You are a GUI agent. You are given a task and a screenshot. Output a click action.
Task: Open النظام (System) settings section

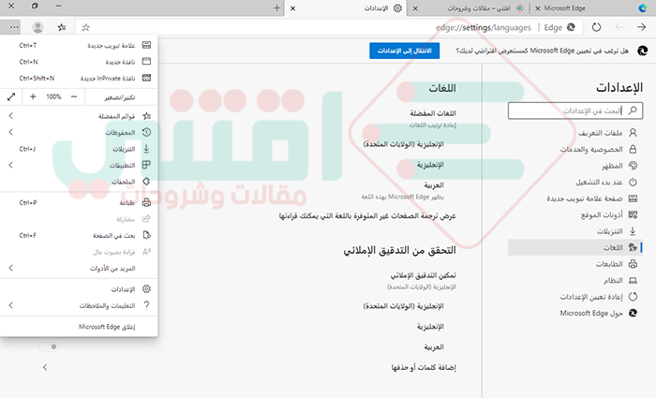pos(575,280)
